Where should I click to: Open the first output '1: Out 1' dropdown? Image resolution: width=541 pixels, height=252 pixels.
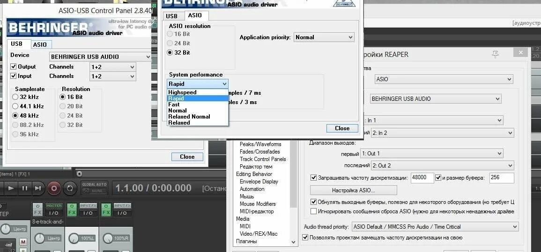click(431, 154)
